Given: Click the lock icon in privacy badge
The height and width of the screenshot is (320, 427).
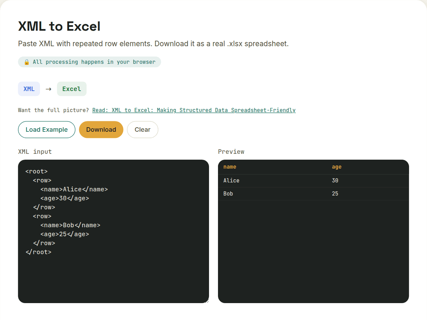Looking at the screenshot, I should coord(27,62).
